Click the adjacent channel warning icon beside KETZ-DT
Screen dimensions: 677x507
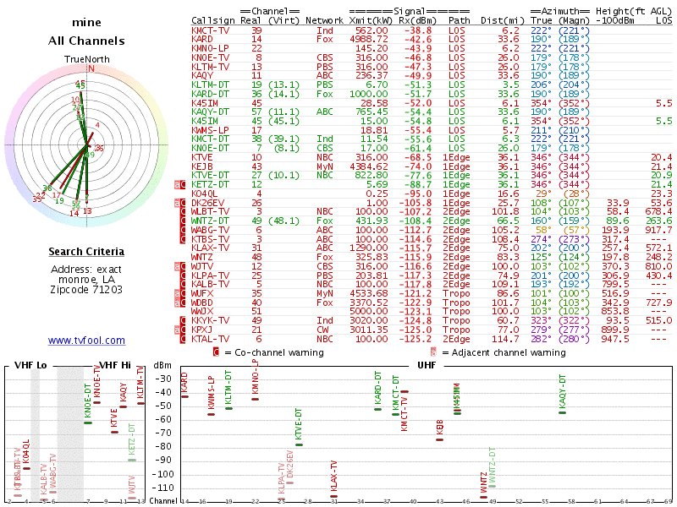[178, 184]
